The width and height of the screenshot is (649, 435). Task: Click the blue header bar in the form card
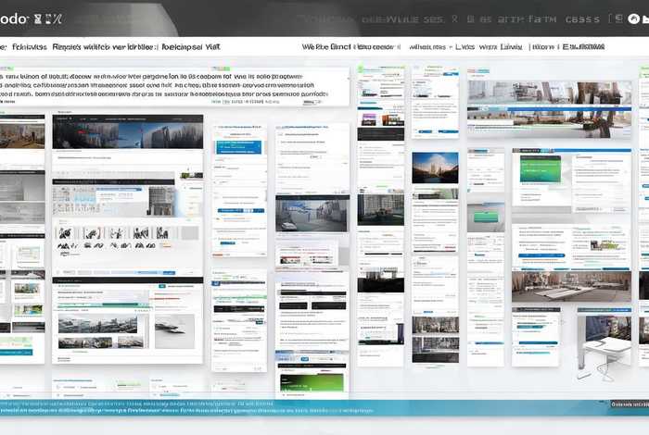(239, 147)
